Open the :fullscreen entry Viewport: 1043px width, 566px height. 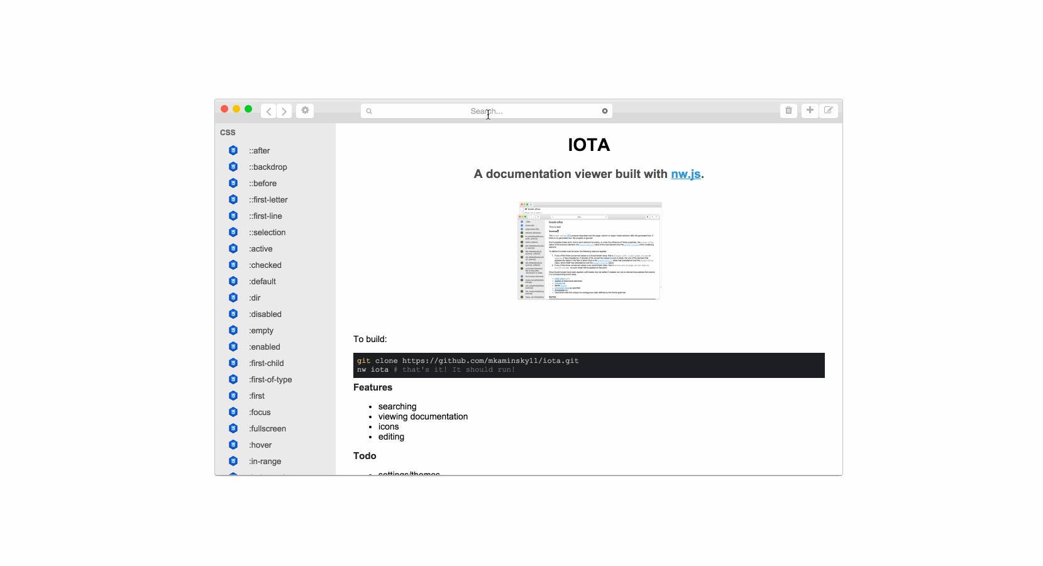tap(267, 429)
